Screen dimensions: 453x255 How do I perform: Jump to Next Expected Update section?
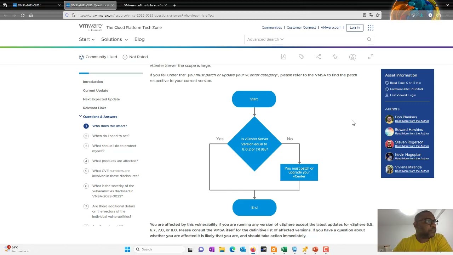101,99
